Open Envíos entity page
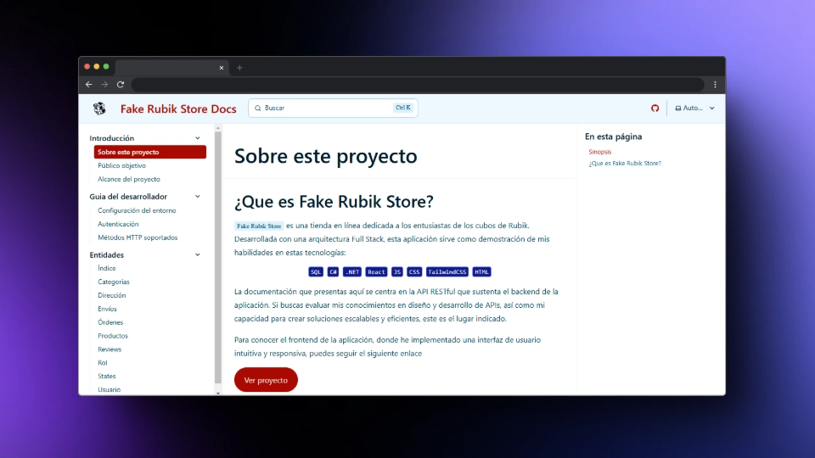The width and height of the screenshot is (815, 458). click(x=107, y=309)
